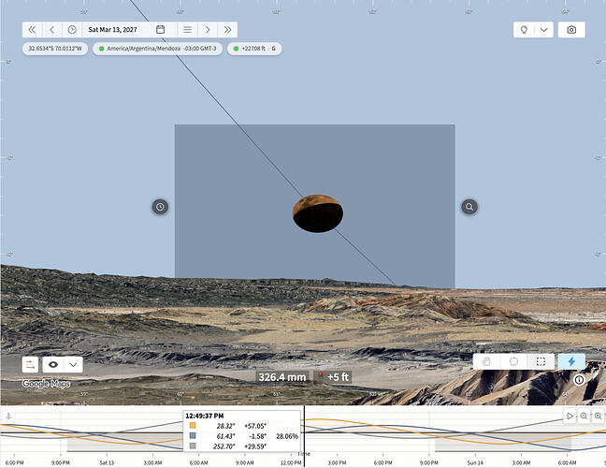This screenshot has height=468, width=606.
Task: Toggle the lightning bolt button
Action: [x=571, y=361]
